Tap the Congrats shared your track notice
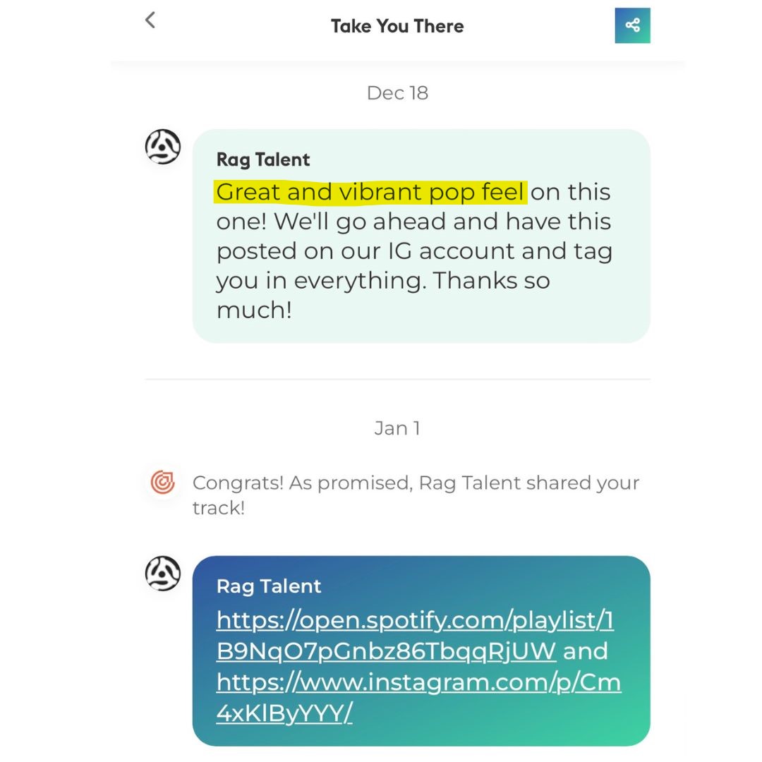Viewport: 762px width, 762px height. (x=416, y=495)
